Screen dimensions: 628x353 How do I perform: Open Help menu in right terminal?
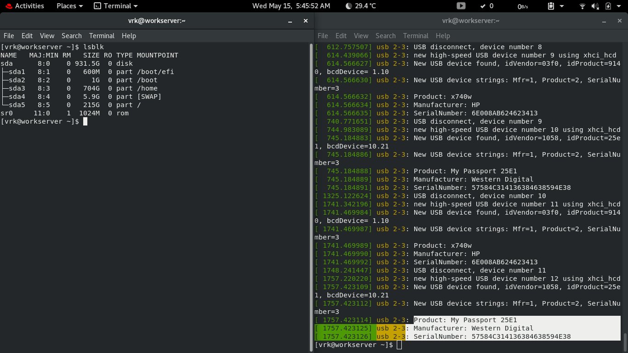(x=443, y=35)
